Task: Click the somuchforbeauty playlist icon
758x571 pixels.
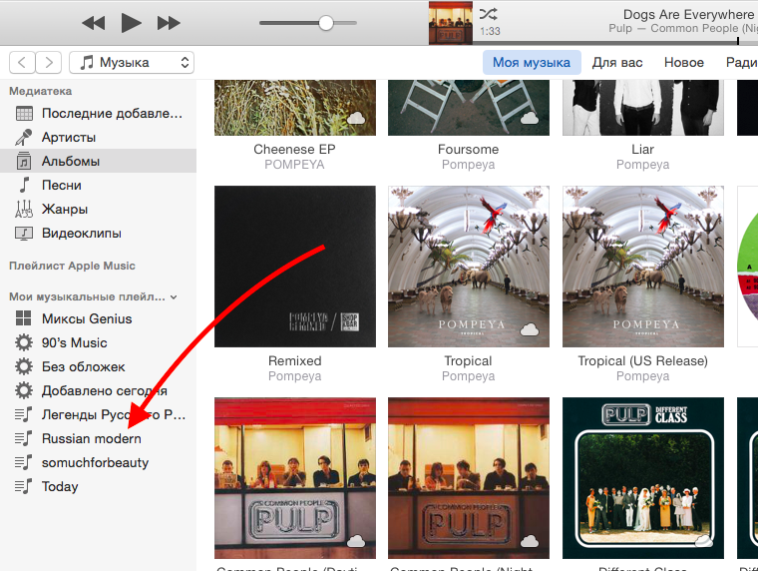Action: 23,462
